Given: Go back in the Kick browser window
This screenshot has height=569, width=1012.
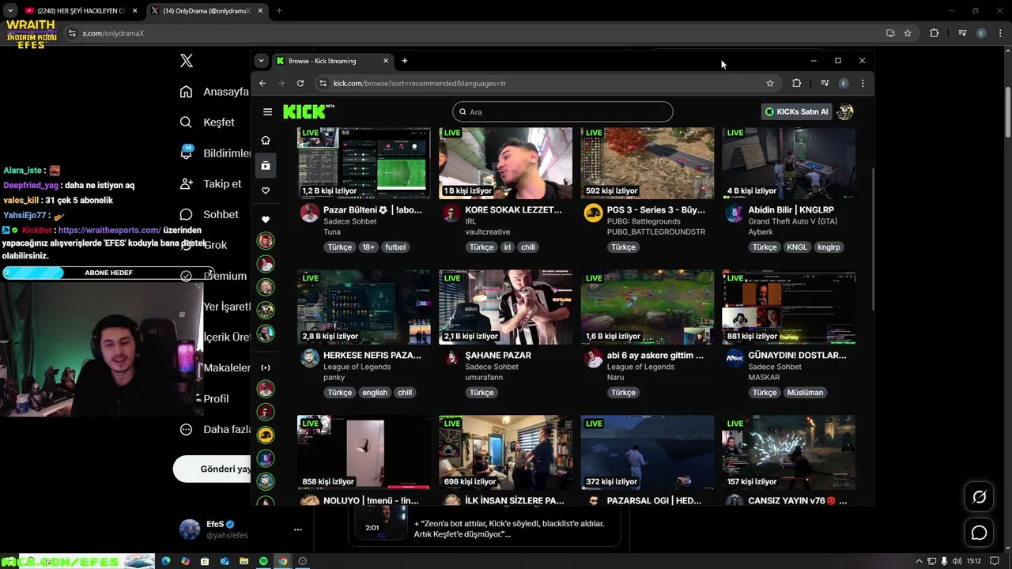Looking at the screenshot, I should pyautogui.click(x=262, y=83).
